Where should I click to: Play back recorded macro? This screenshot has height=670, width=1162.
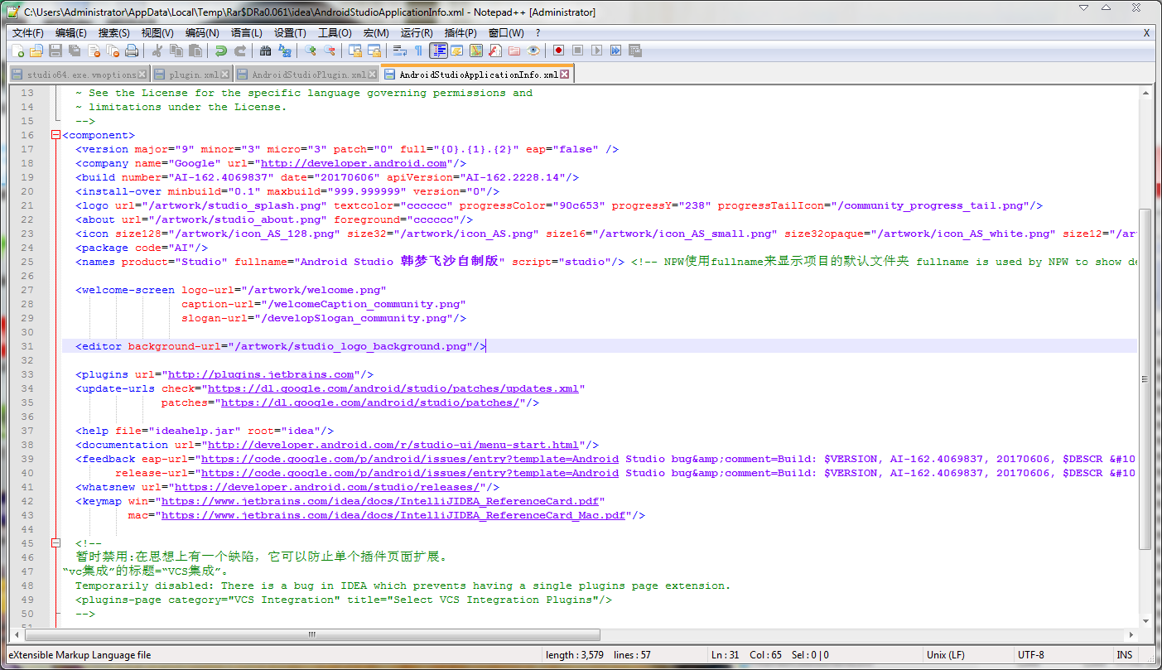(597, 51)
